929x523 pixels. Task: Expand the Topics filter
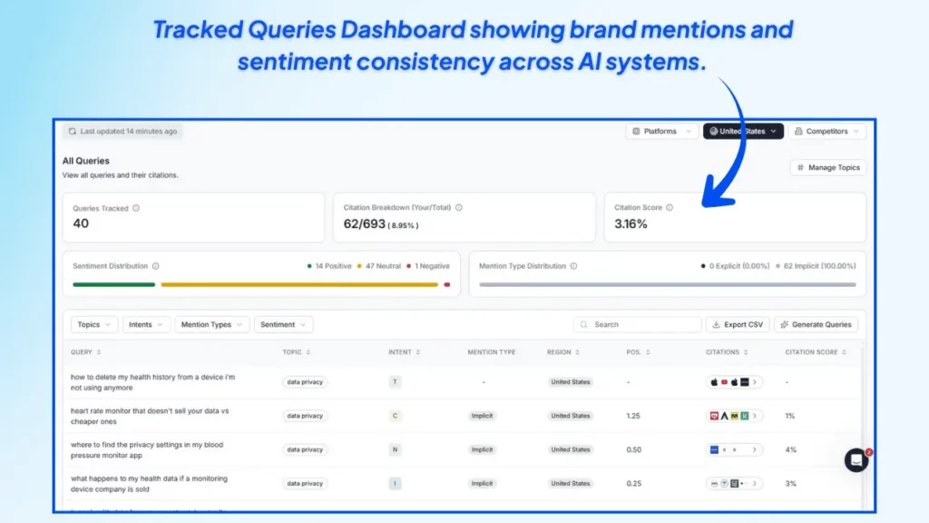click(x=93, y=324)
